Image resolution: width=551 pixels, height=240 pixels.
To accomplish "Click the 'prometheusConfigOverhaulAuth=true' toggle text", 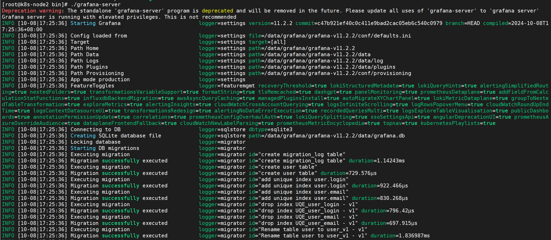I will pos(241,117).
